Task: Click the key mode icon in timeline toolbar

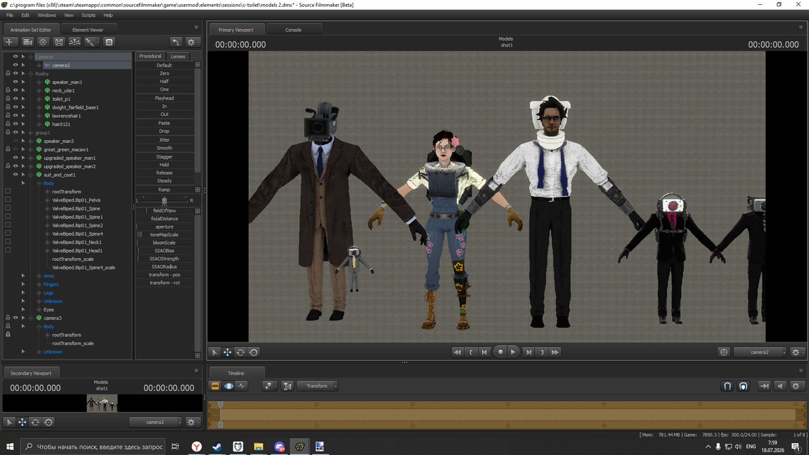Action: coord(270,386)
